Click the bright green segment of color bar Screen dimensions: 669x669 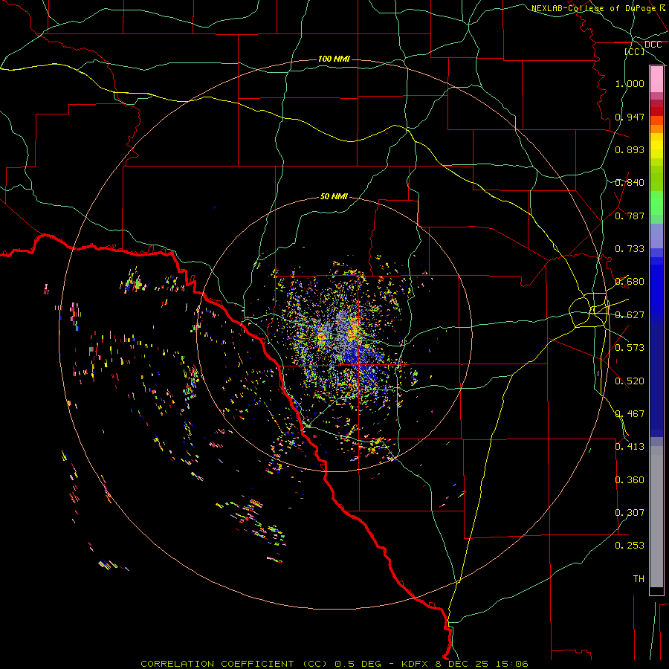click(656, 203)
